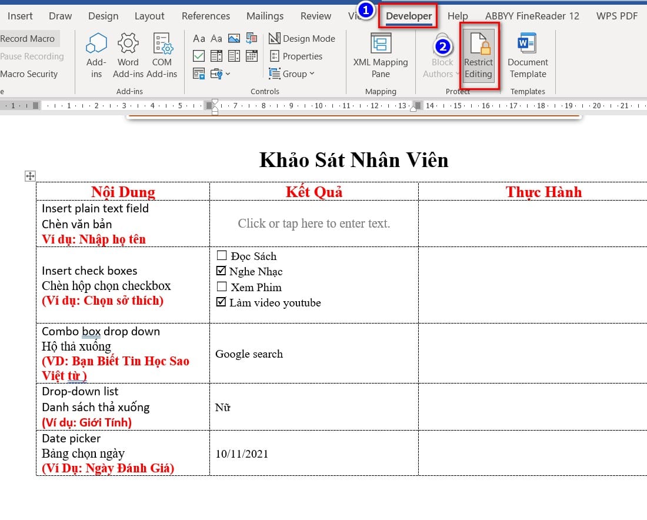Click the Nội Dung column header
The image size is (647, 520).
point(123,192)
